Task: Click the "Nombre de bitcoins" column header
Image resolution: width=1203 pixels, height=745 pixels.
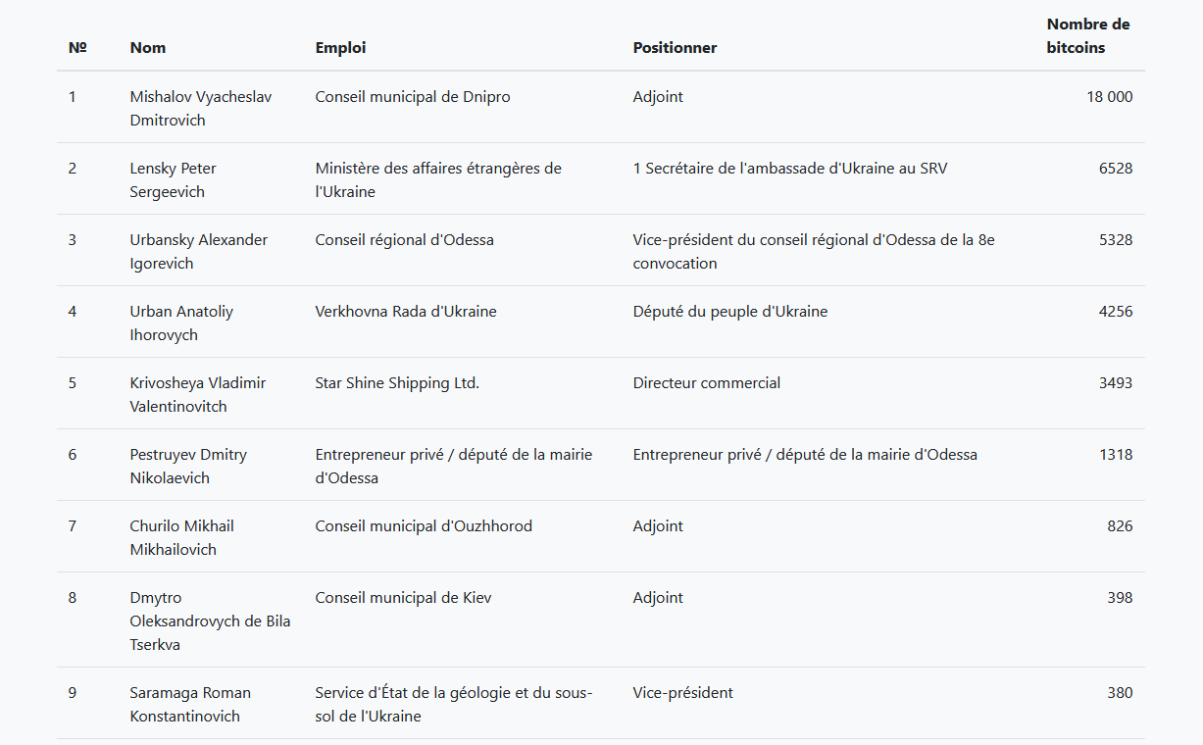Action: coord(1087,35)
